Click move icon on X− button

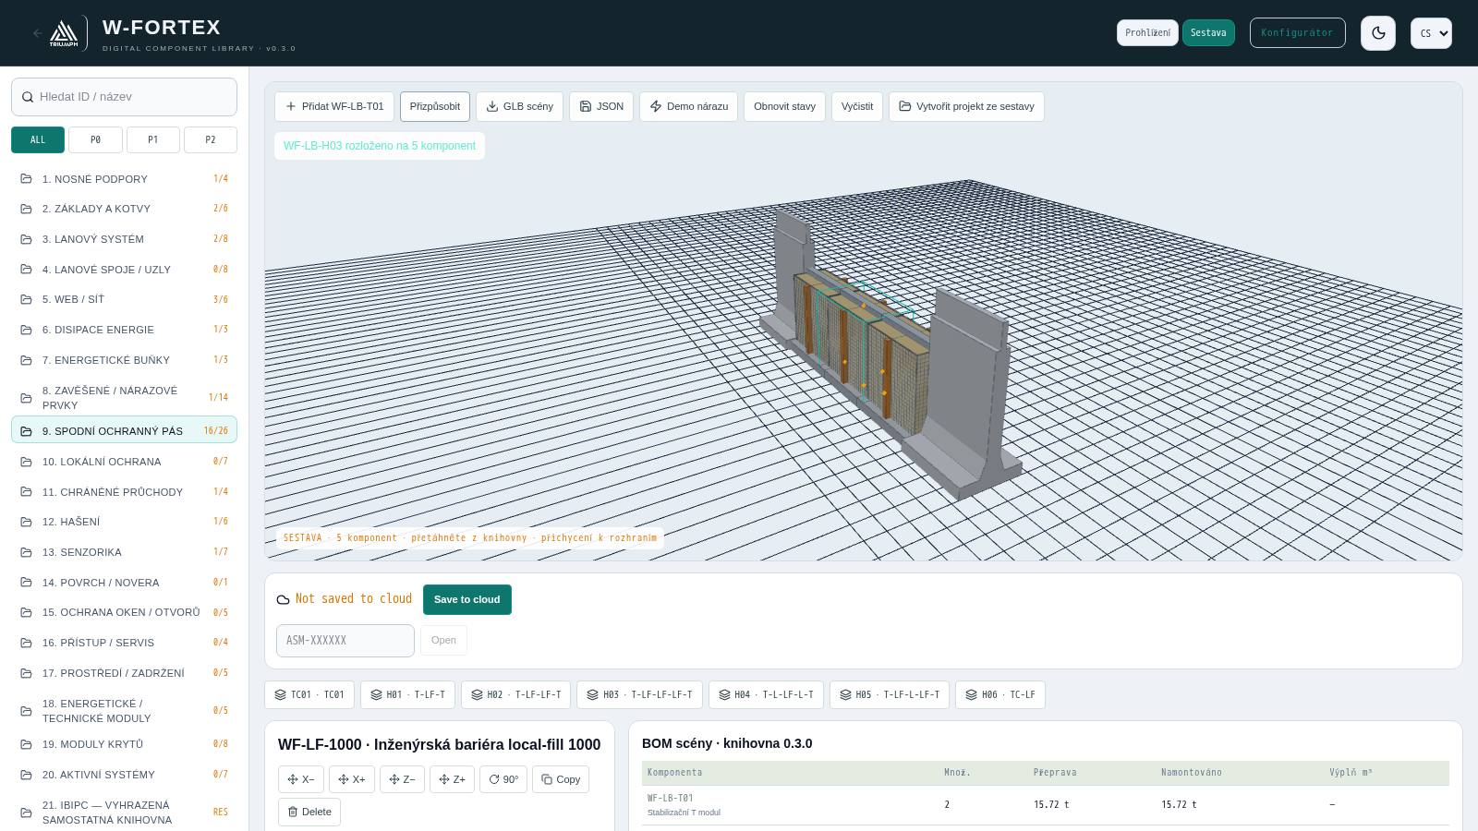click(293, 779)
